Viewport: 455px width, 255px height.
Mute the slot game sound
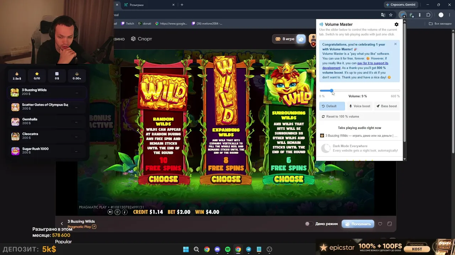coord(110,212)
